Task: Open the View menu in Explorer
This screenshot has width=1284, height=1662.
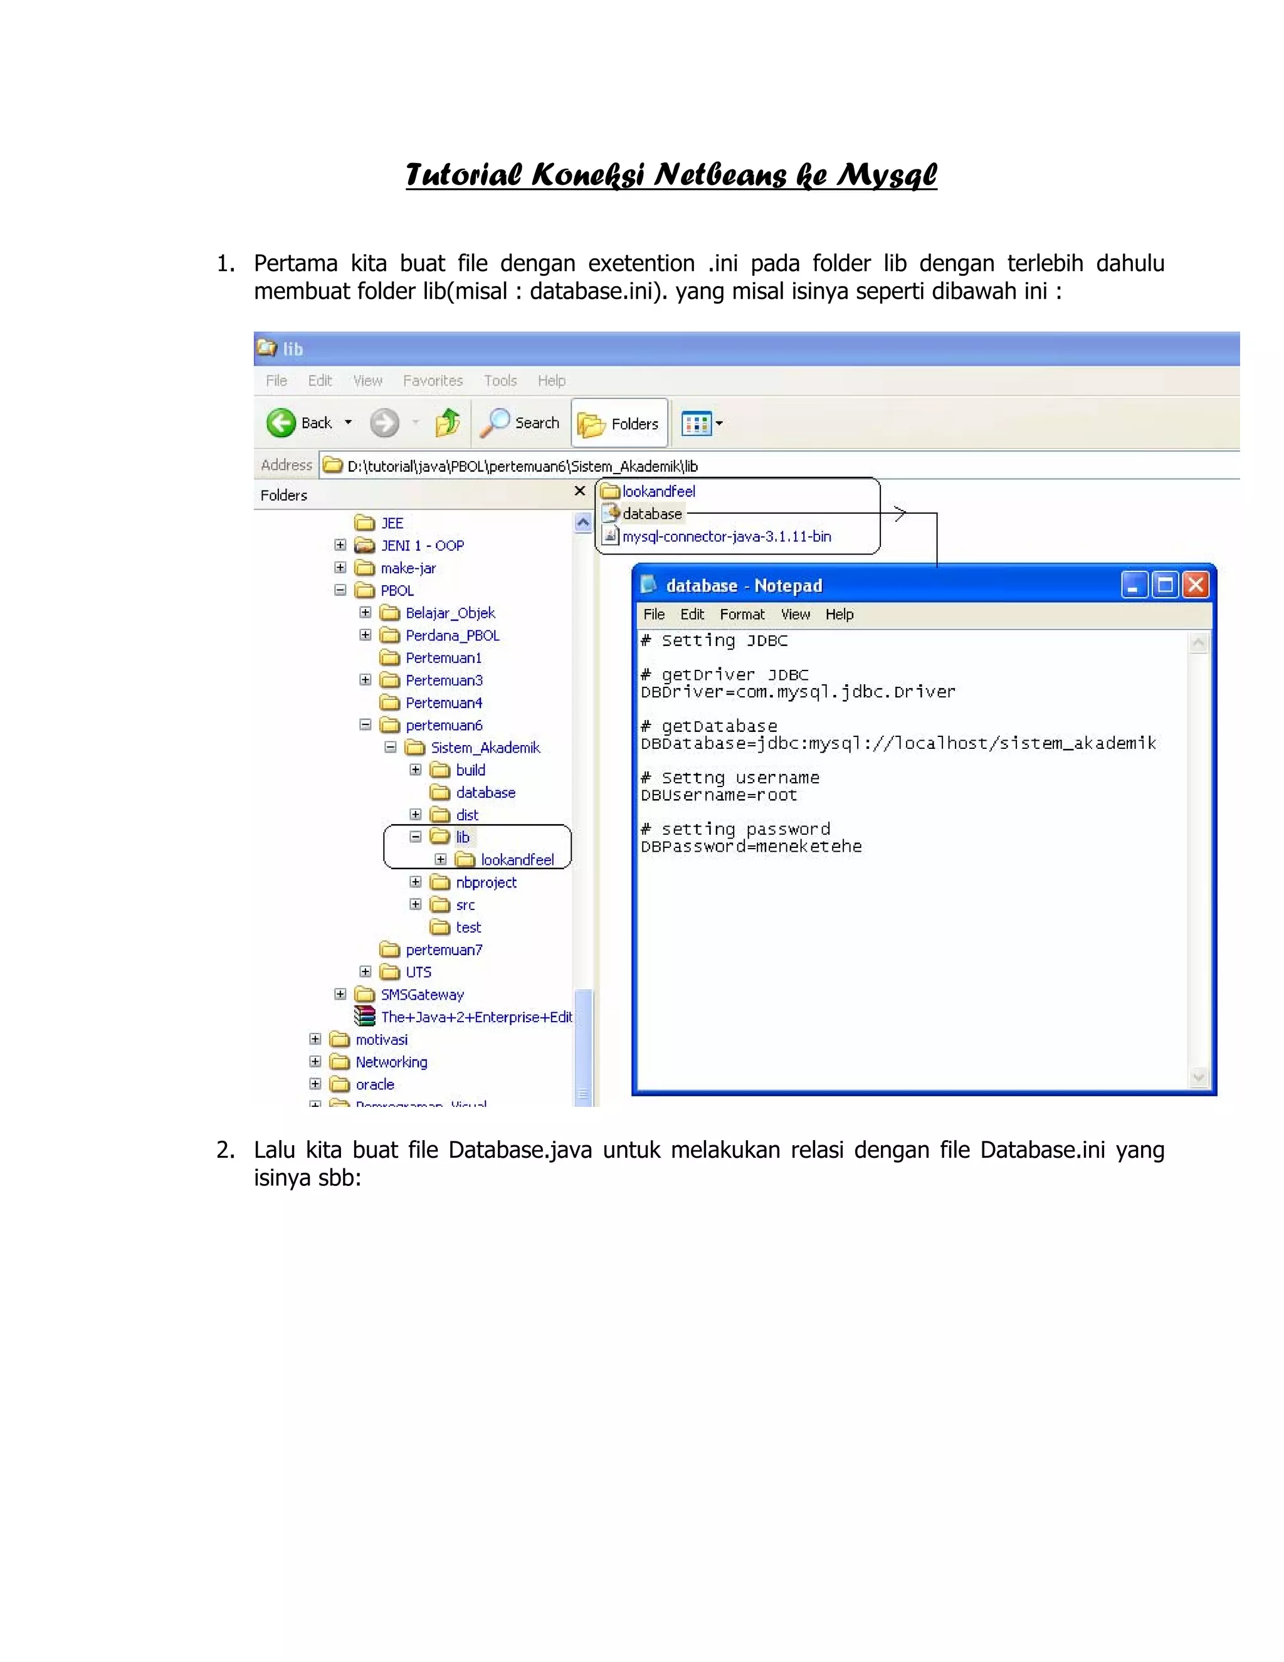Action: 367,381
